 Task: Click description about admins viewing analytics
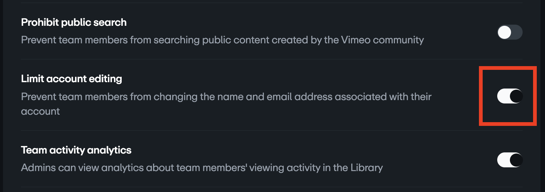click(202, 167)
